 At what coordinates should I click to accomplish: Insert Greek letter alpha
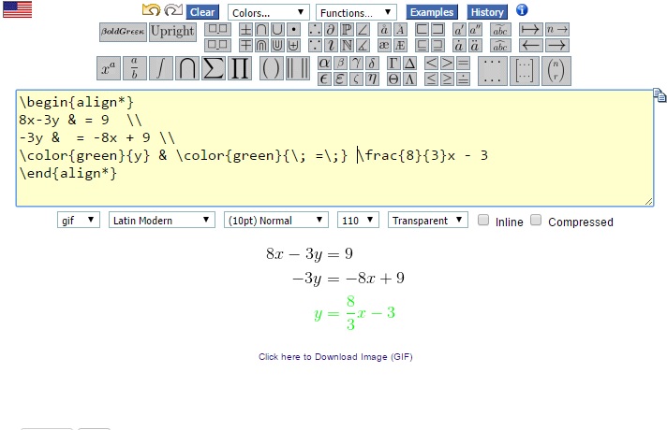tap(324, 64)
